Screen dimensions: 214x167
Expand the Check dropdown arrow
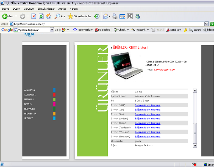[128, 30]
